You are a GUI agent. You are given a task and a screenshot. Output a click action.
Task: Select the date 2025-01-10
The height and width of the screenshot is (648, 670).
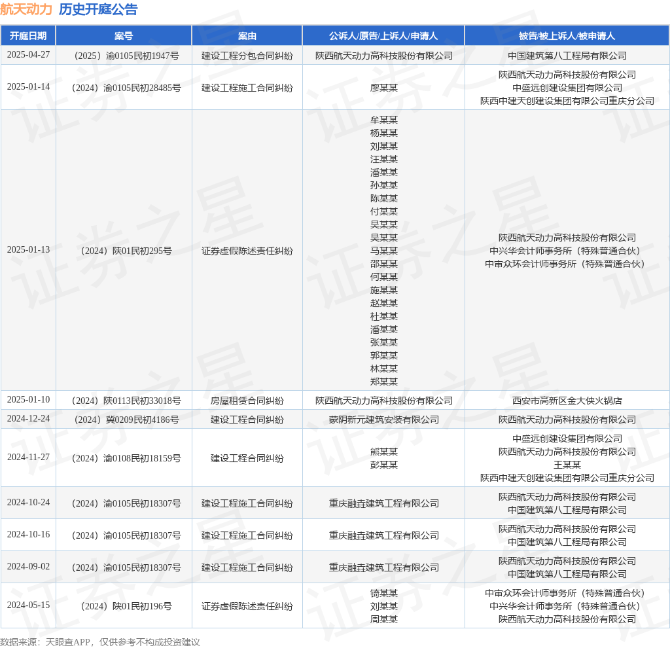(x=28, y=400)
